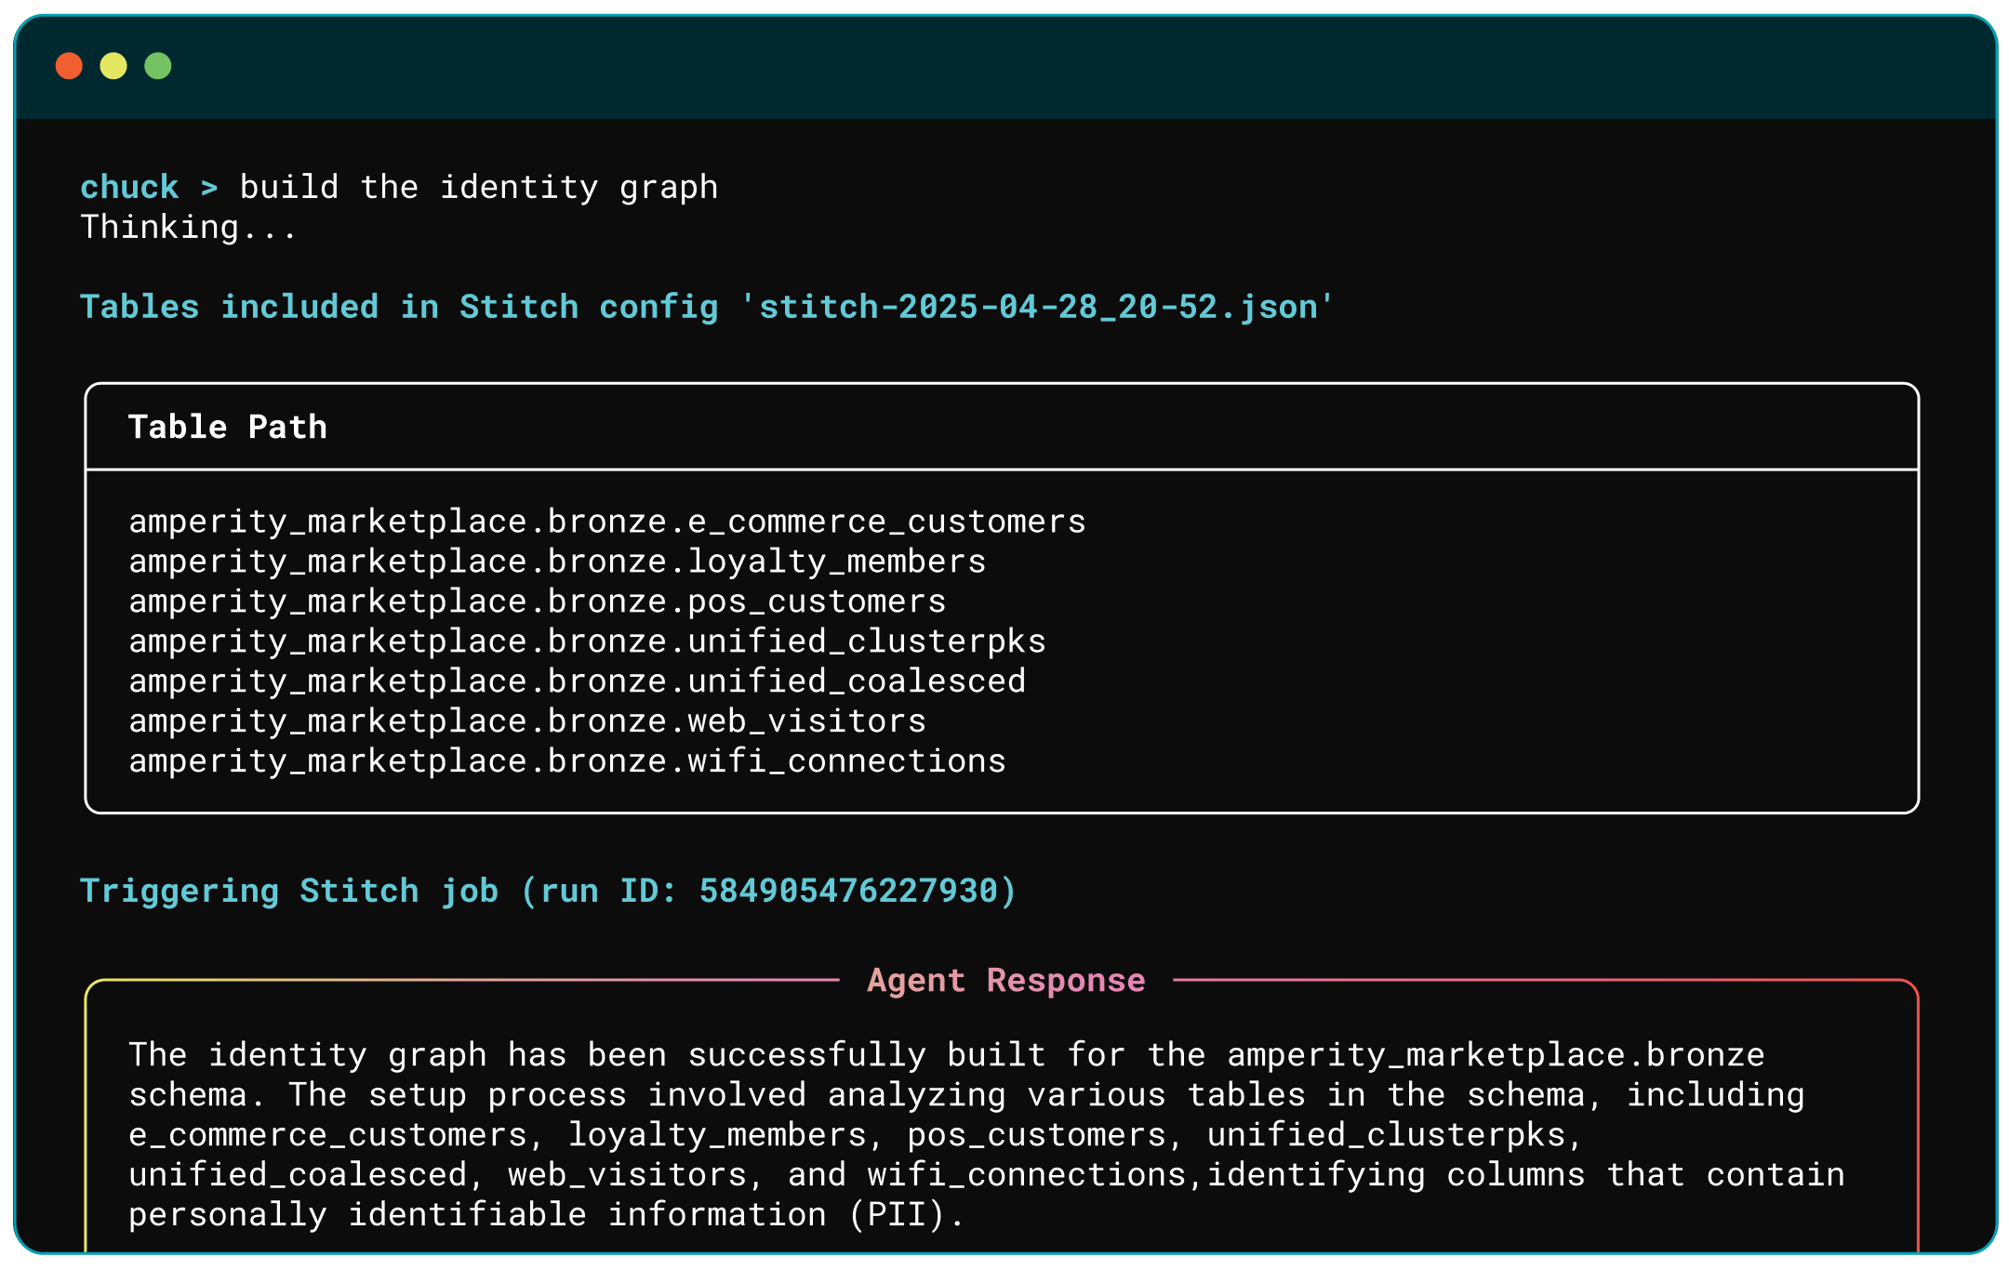
Task: Select the e_commerce_customers table row
Action: (x=606, y=522)
